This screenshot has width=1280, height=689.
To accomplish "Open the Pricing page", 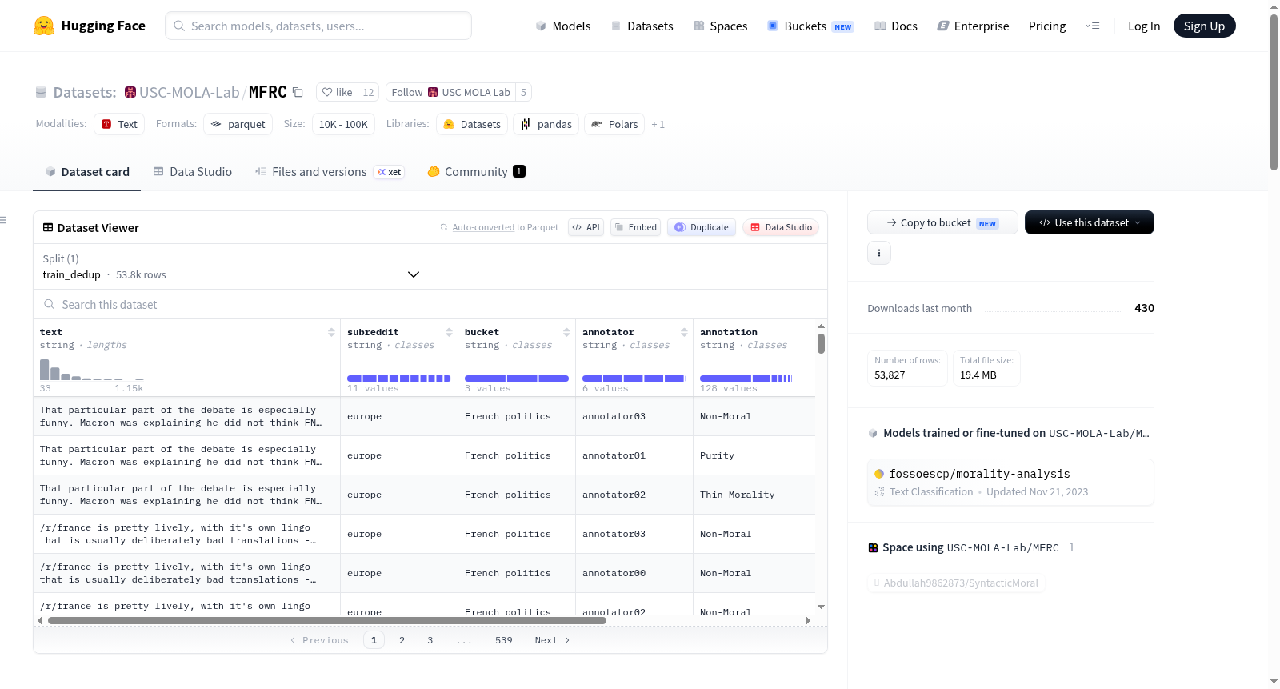I will pos(1047,26).
